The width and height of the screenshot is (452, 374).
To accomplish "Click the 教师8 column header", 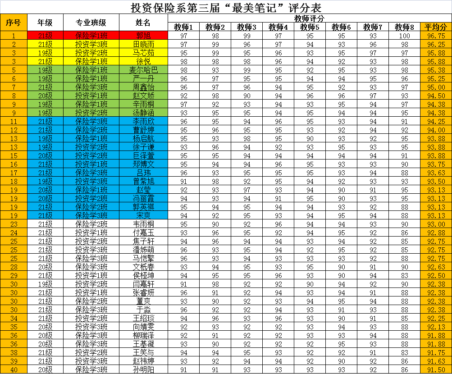I will coord(404,27).
